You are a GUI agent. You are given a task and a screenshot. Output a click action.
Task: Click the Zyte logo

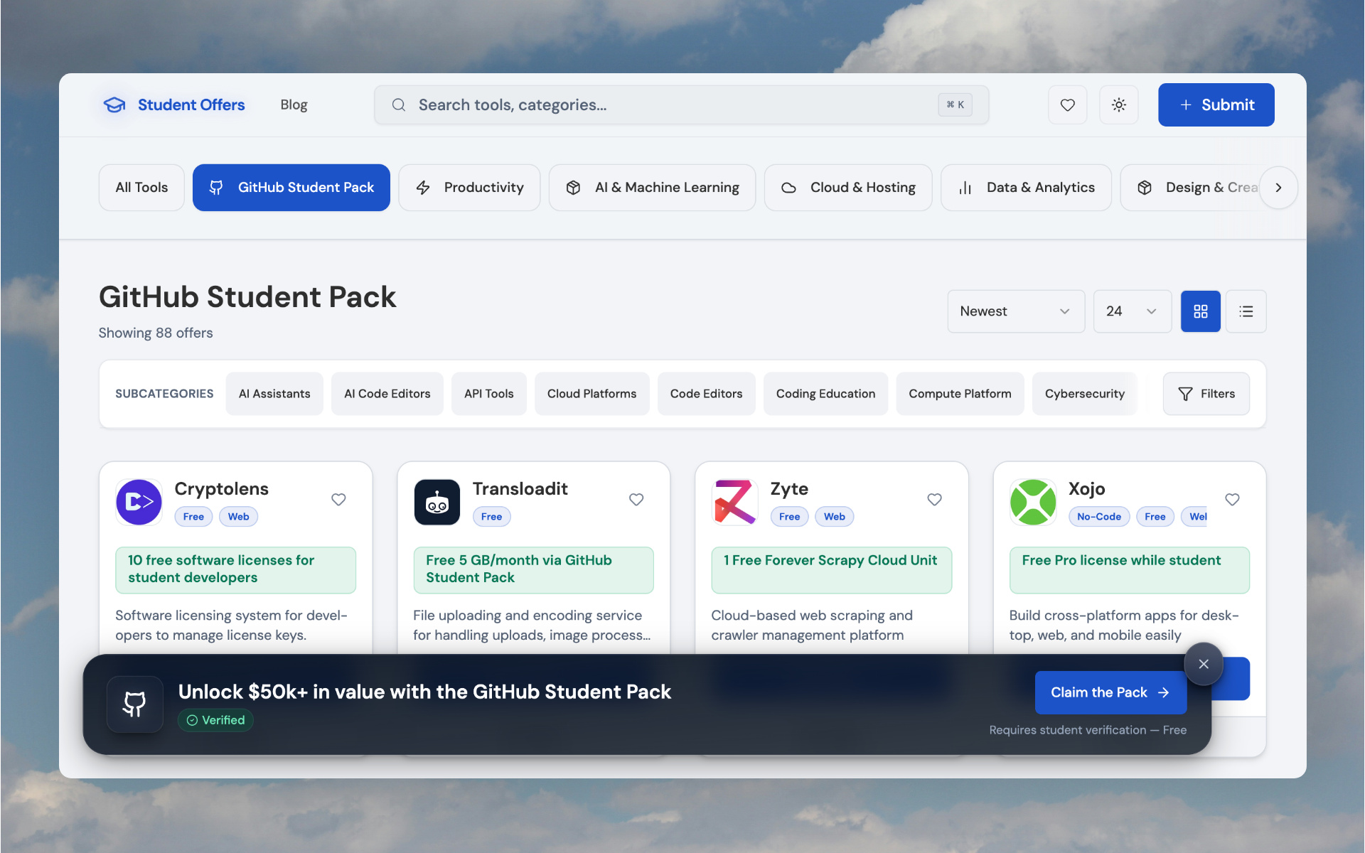pos(734,503)
